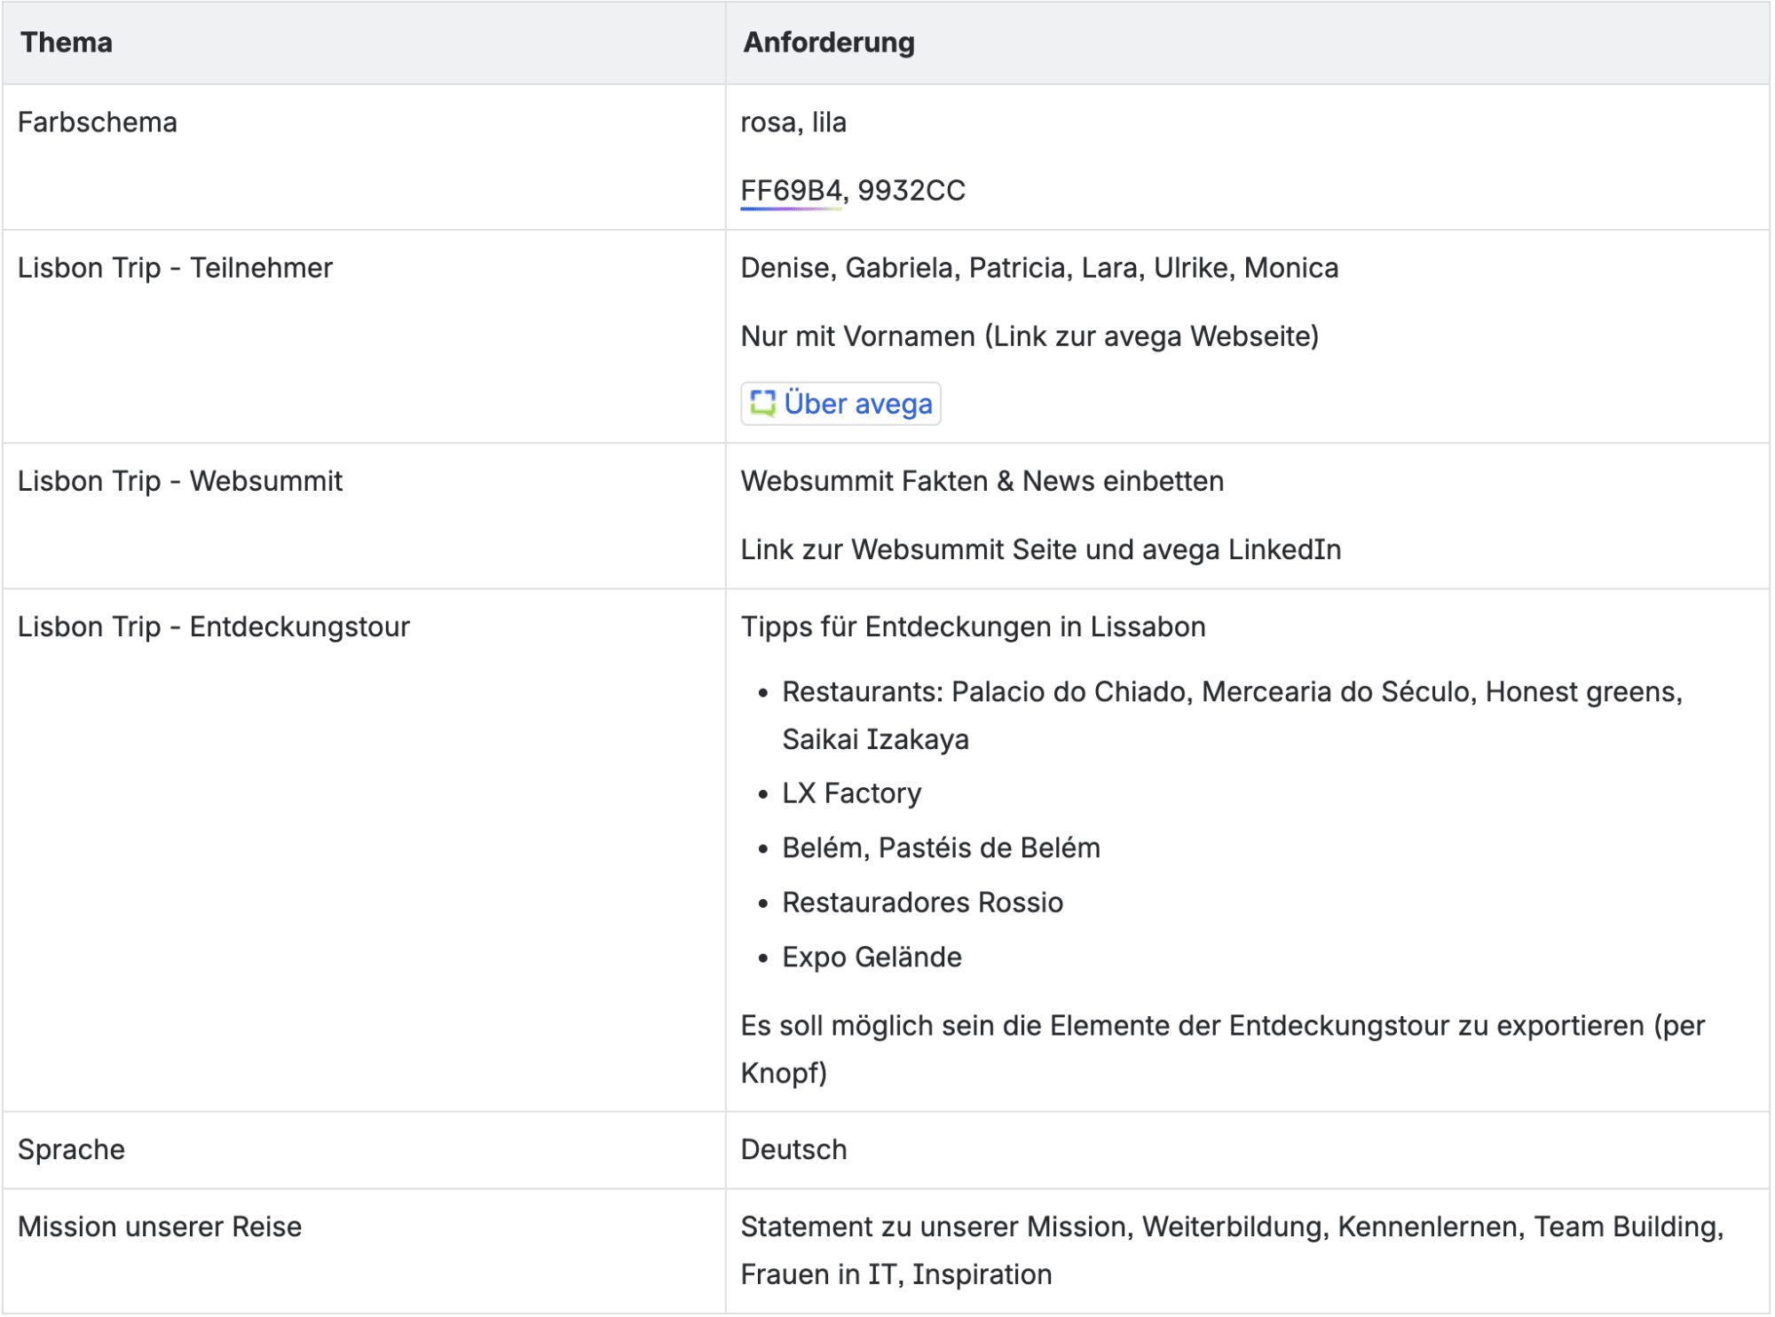The image size is (1775, 1317).
Task: Click the 'rosa, lila' text
Action: click(793, 122)
